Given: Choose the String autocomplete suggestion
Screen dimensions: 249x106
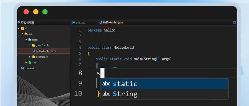Looking at the screenshot, I should click(x=165, y=94).
